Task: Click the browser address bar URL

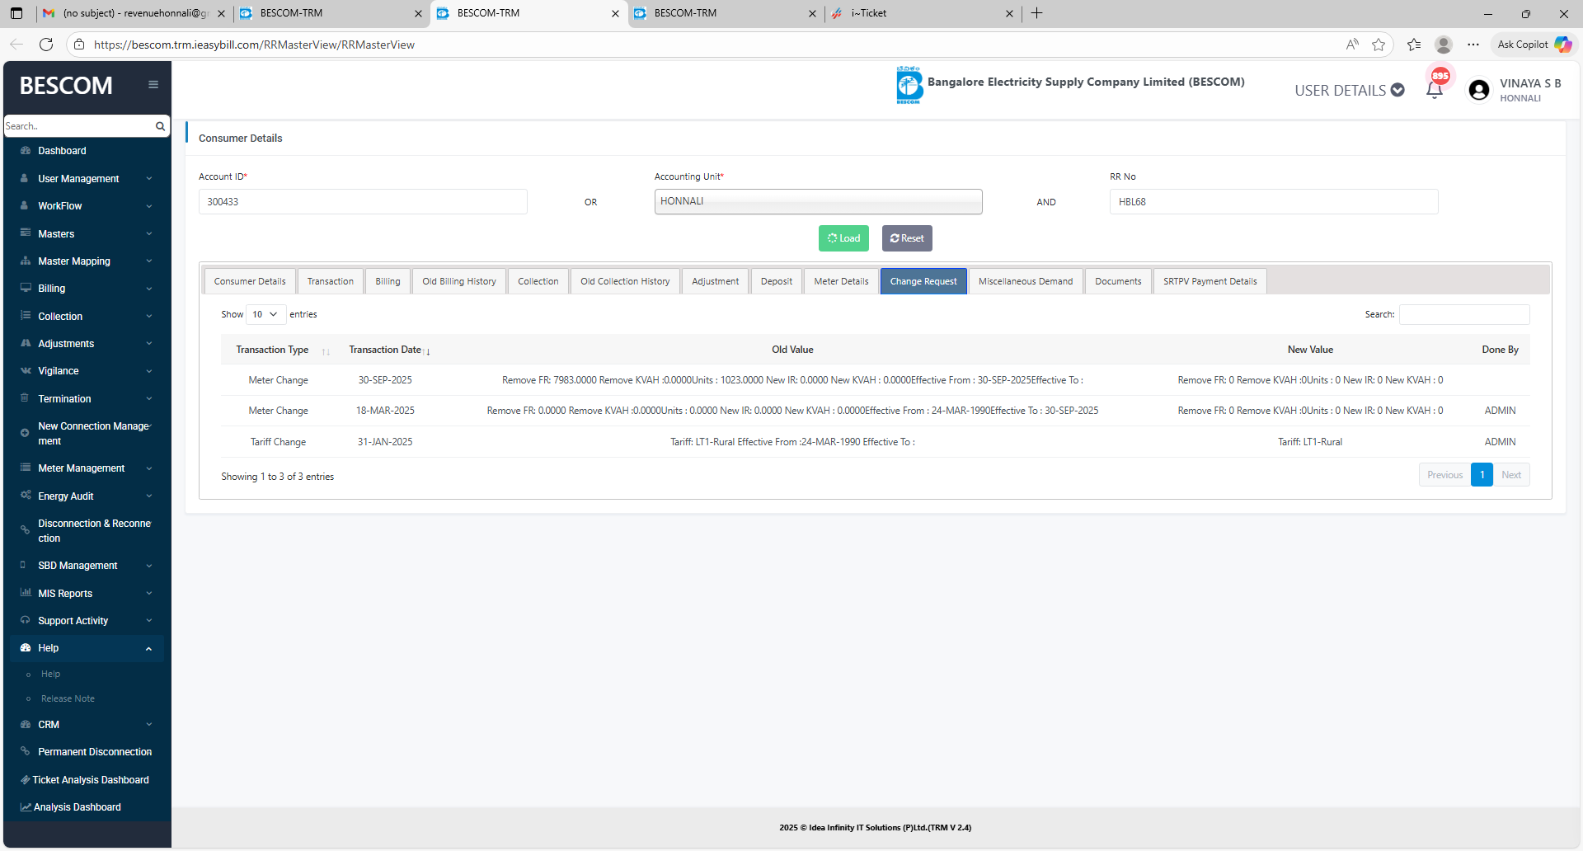Action: [x=254, y=45]
